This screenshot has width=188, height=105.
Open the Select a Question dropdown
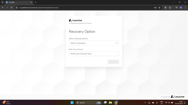(94, 43)
